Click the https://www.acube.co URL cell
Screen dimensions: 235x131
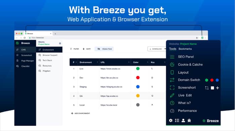[x=110, y=69]
